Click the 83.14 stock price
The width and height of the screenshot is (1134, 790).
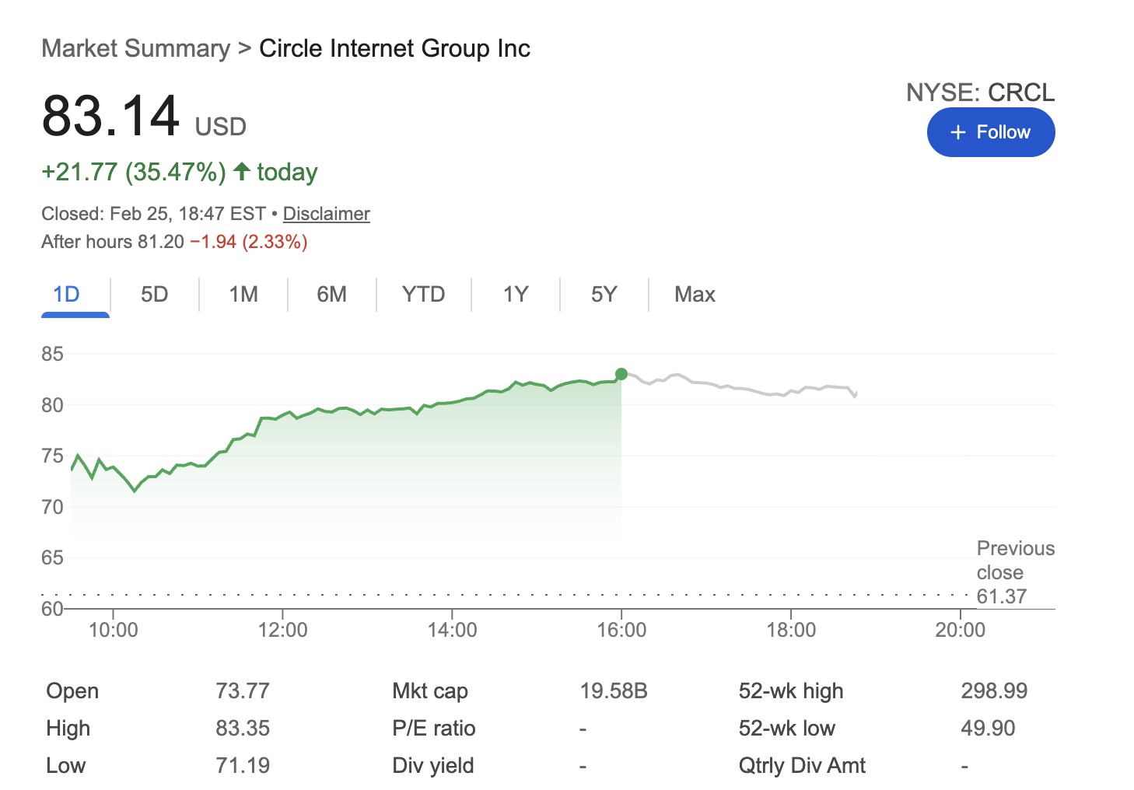click(110, 117)
